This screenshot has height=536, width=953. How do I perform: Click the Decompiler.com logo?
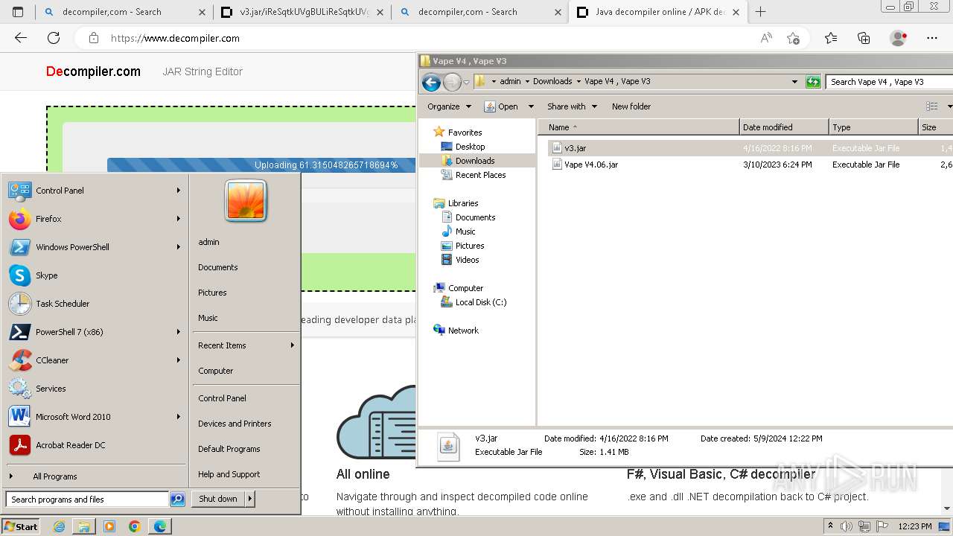pos(93,71)
